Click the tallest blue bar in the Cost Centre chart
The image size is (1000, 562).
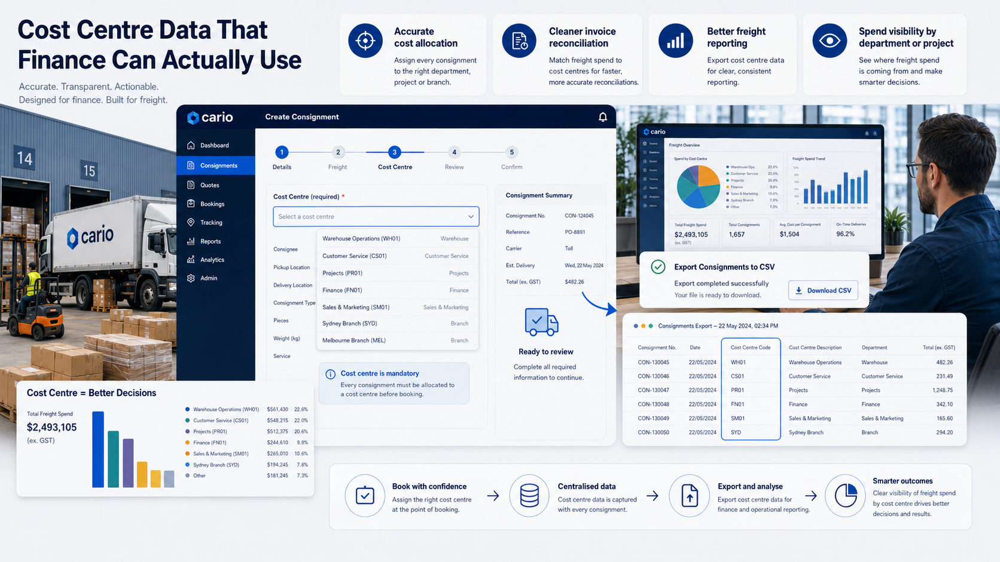click(x=98, y=449)
